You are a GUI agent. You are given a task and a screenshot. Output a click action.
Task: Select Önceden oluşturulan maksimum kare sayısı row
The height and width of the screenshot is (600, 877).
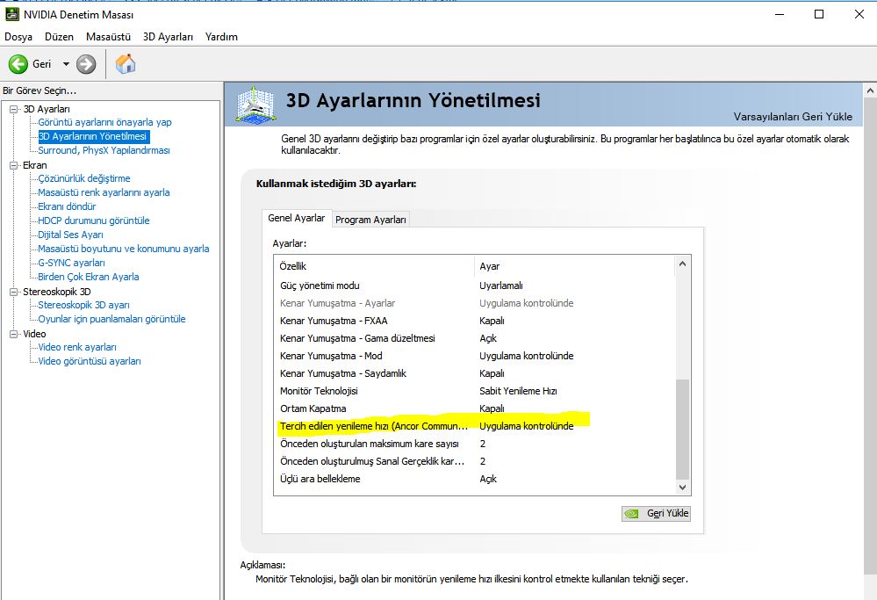click(474, 444)
